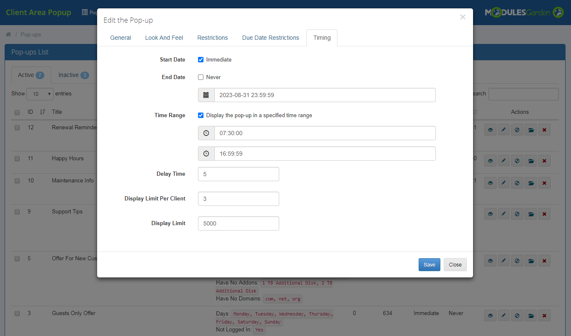This screenshot has width=571, height=336.
Task: Uncheck the Immediate start date option
Action: (x=201, y=59)
